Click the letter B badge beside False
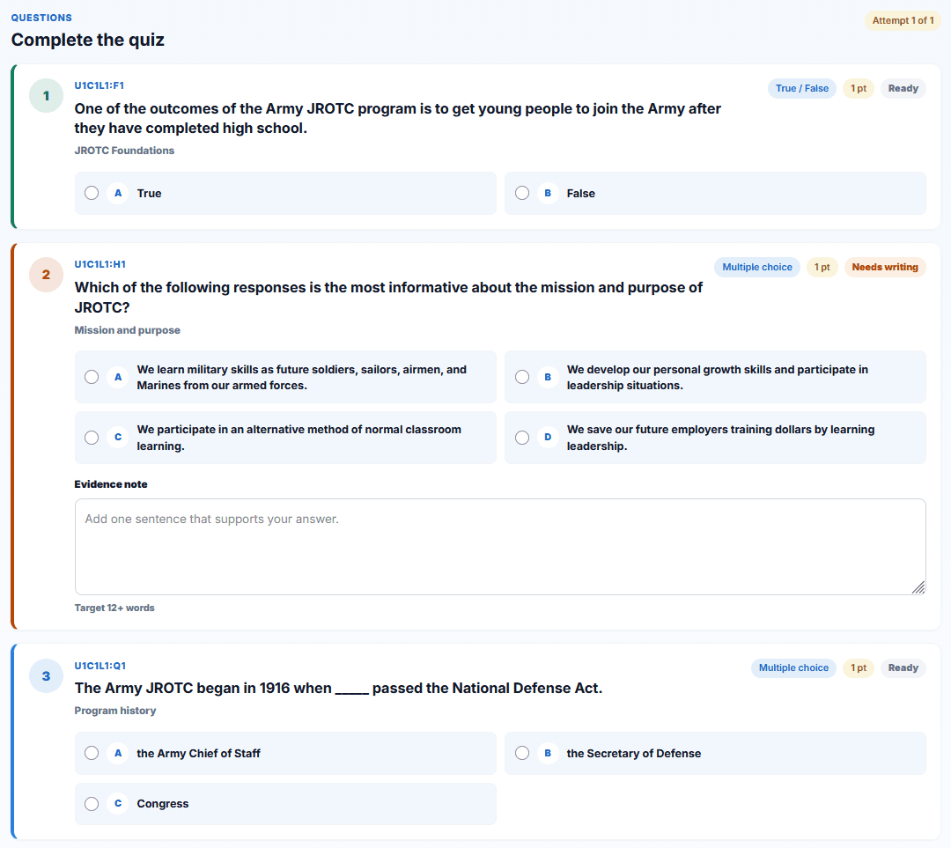951x848 pixels. (548, 193)
